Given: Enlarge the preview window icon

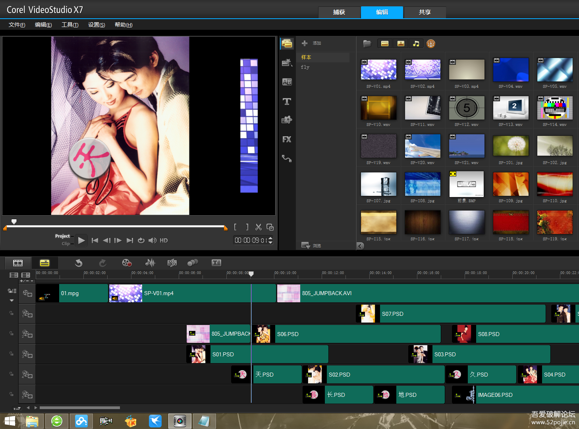Looking at the screenshot, I should pyautogui.click(x=270, y=227).
